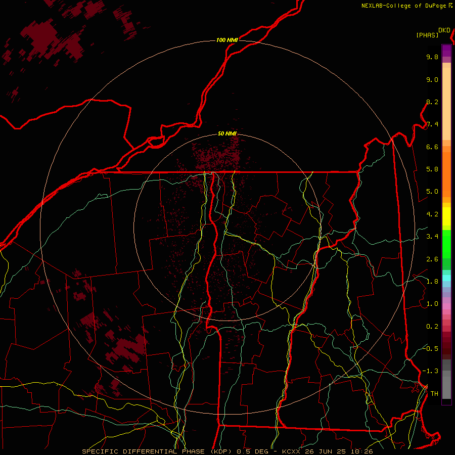This screenshot has height=455, width=455.
Task: Click the 26 JUN 25 date in the caption
Action: [x=325, y=451]
